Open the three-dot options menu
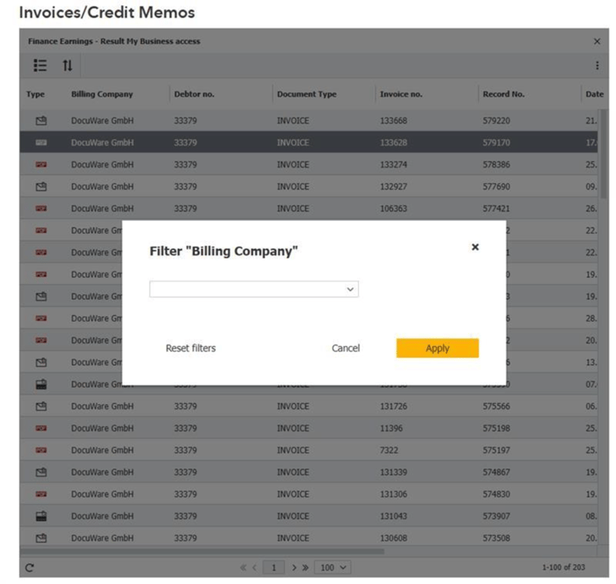This screenshot has width=616, height=584. point(596,66)
